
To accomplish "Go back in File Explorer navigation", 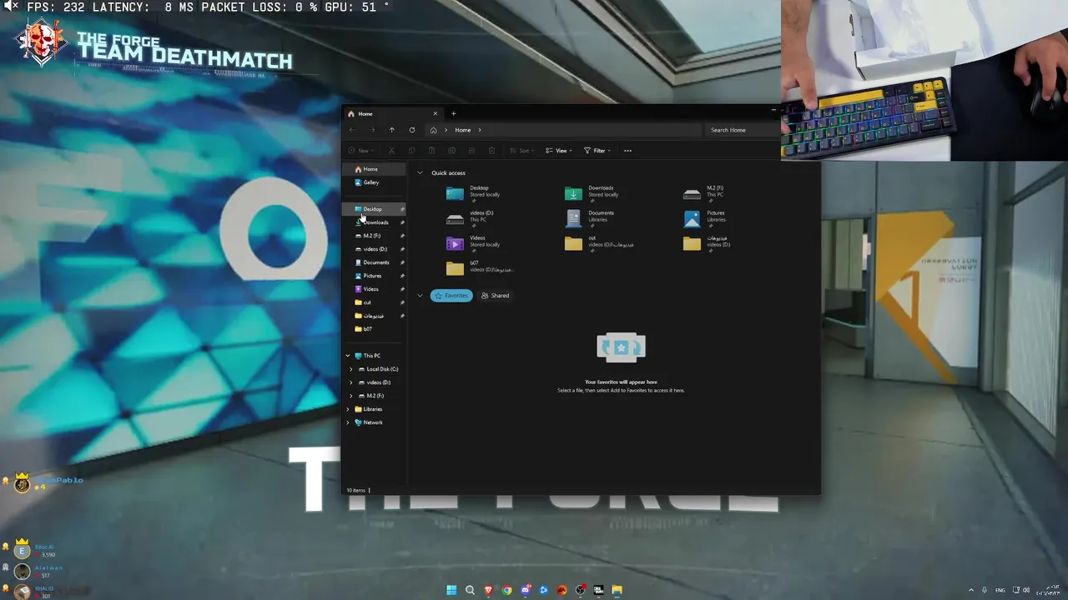I will pyautogui.click(x=351, y=130).
